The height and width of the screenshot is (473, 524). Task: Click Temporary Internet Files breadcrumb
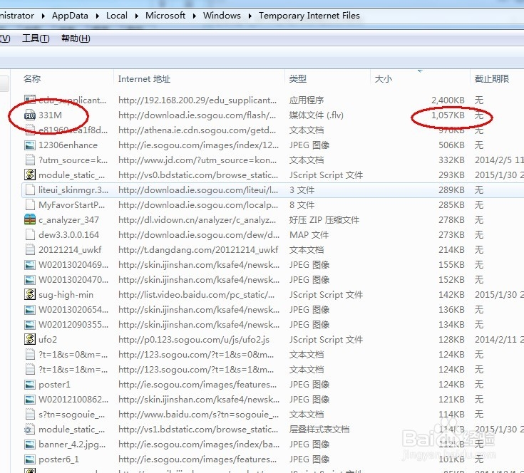point(309,16)
